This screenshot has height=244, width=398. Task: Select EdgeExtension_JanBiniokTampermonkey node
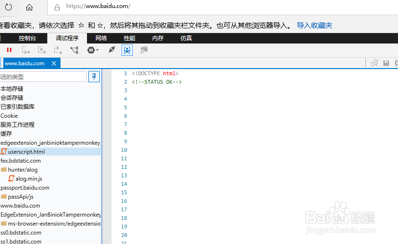(x=50, y=215)
